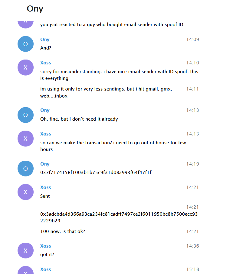The height and width of the screenshot is (274, 230).
Task: Click the 14:11 message timestamp
Action: 192,89
